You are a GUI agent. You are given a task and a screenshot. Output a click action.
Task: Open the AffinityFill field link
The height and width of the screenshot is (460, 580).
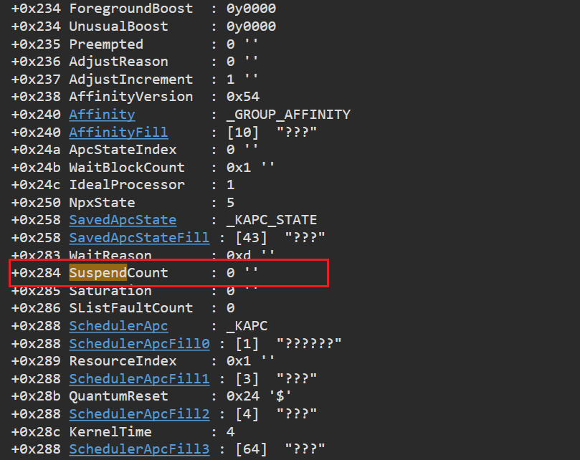click(x=118, y=132)
